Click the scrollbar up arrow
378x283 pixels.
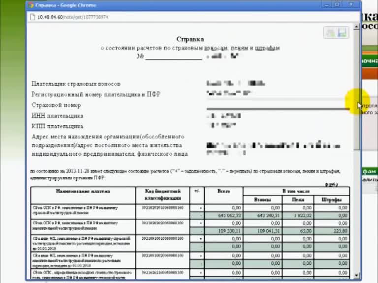click(x=356, y=27)
